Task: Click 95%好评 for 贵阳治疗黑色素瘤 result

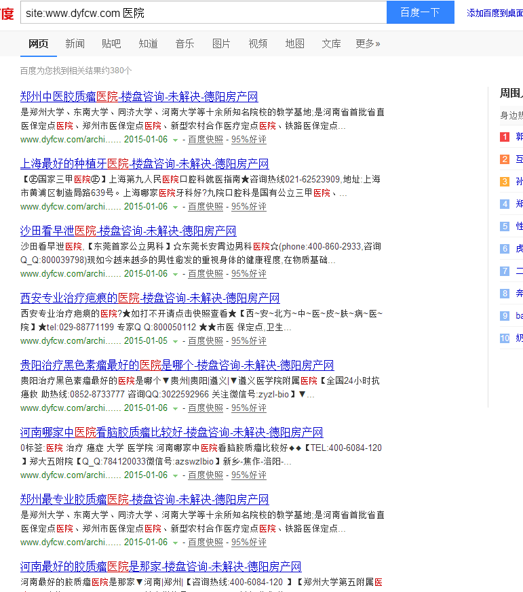Action: click(x=249, y=408)
